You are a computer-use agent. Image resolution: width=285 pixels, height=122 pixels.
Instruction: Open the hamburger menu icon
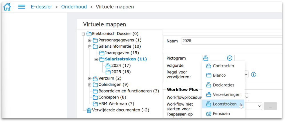22,7
